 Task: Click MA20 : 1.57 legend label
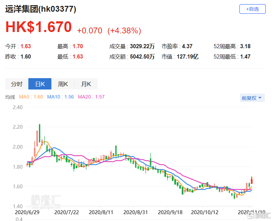coord(91,97)
